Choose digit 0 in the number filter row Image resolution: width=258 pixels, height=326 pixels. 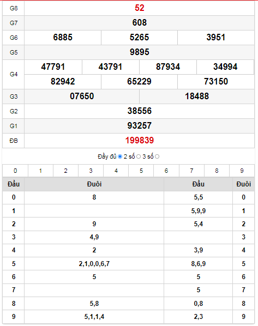point(15,171)
